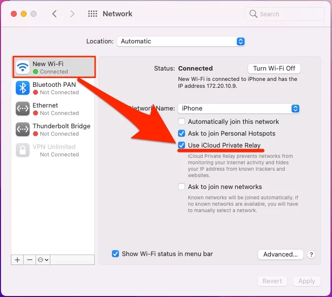Uncheck Ask to join Personal Hotspots
Viewport: 332px width, 297px height.
pos(182,134)
